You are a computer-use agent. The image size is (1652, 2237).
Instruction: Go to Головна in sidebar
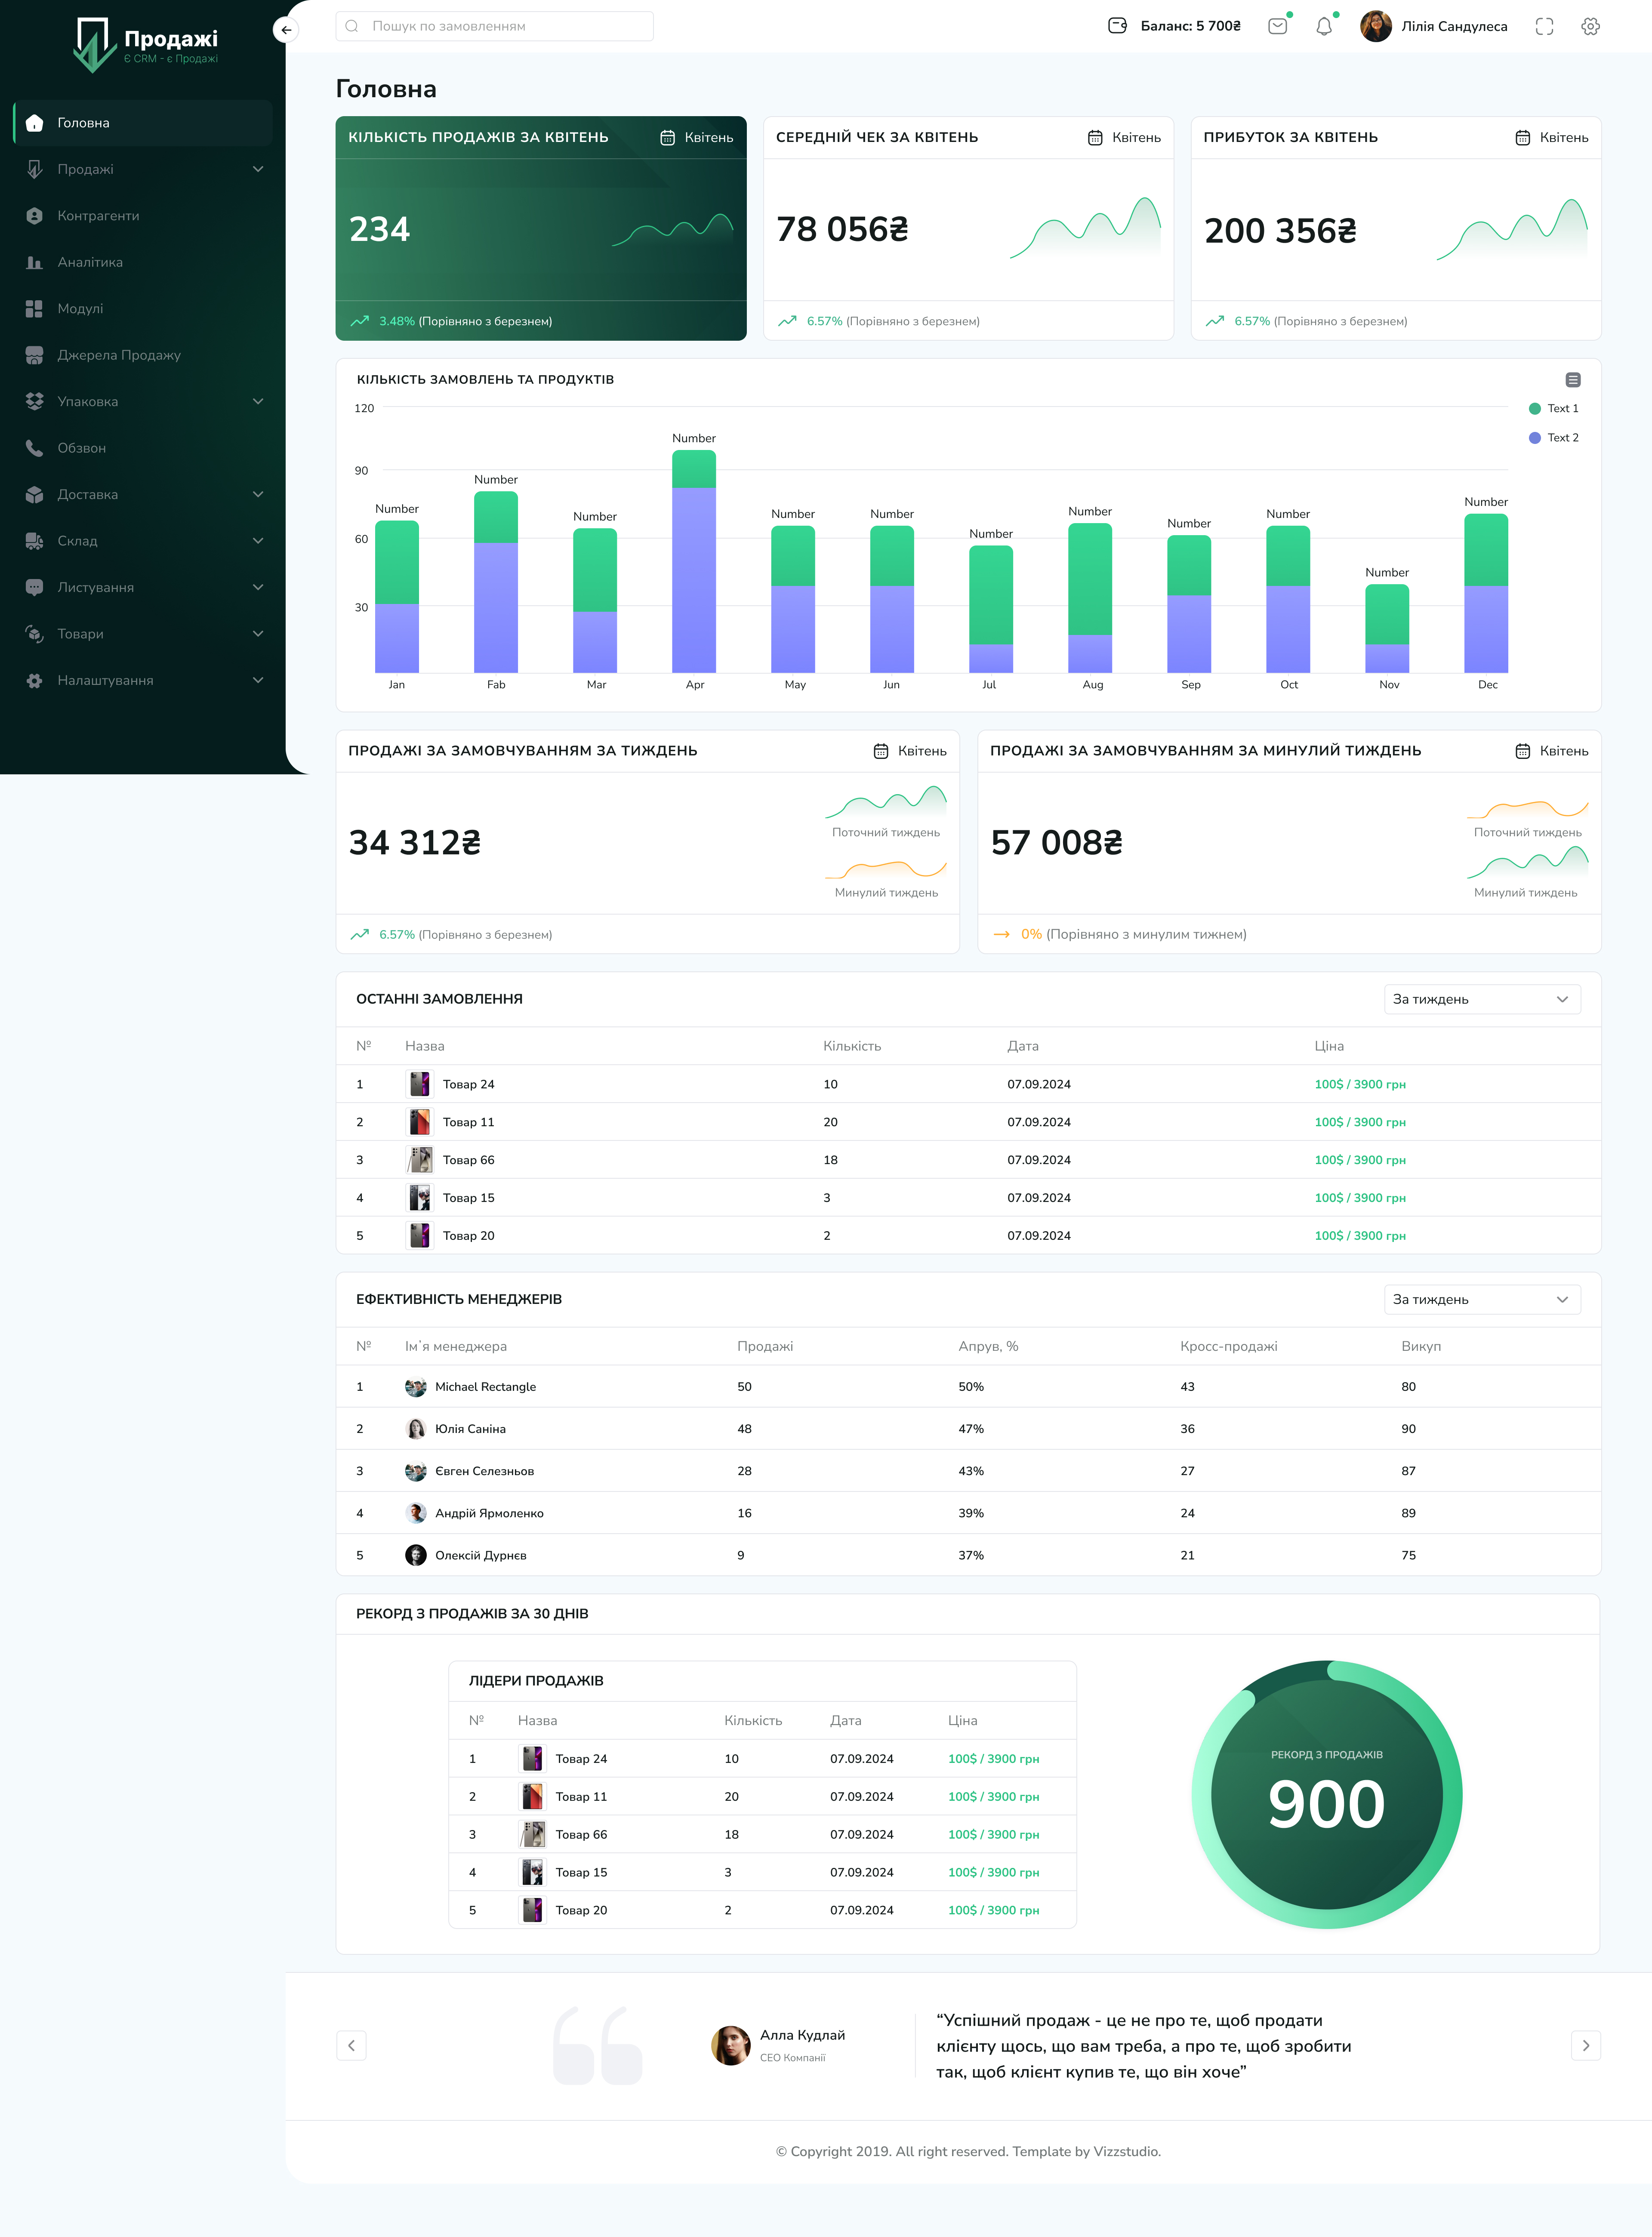tap(143, 123)
